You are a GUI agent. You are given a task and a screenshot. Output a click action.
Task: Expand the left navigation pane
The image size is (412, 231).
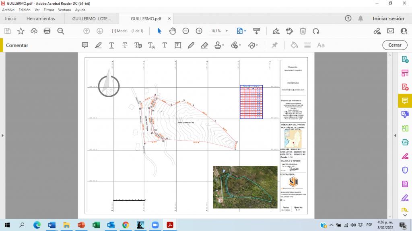2,136
